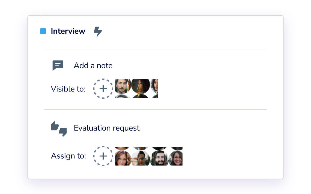
Task: Select the curly dark-haired woman's avatar in Visible to
Action: point(141,86)
